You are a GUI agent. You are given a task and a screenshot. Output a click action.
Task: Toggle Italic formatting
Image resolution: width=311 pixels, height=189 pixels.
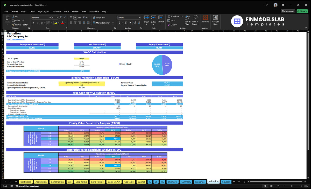click(x=38, y=23)
